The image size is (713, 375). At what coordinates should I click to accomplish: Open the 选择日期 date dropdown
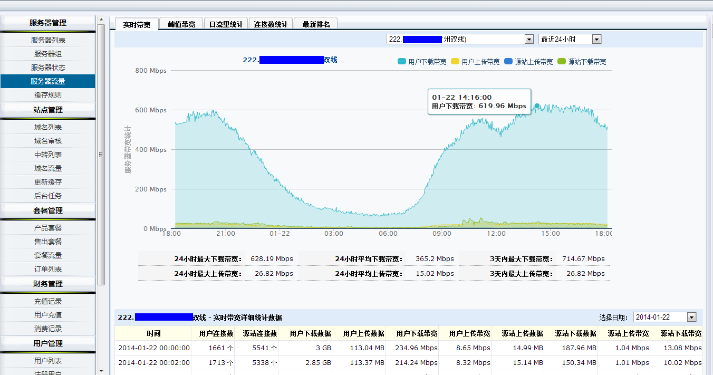point(664,317)
